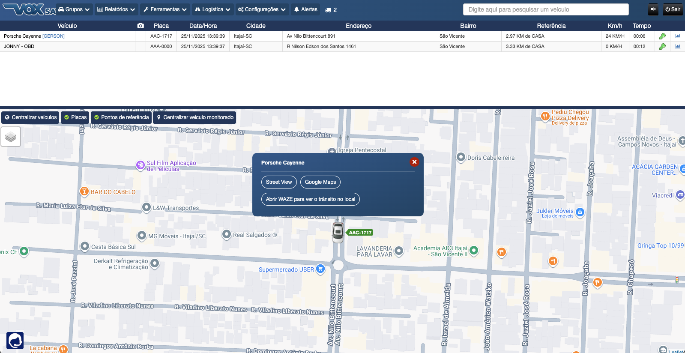
Task: Expand the Configurações dropdown menu
Action: pos(262,9)
